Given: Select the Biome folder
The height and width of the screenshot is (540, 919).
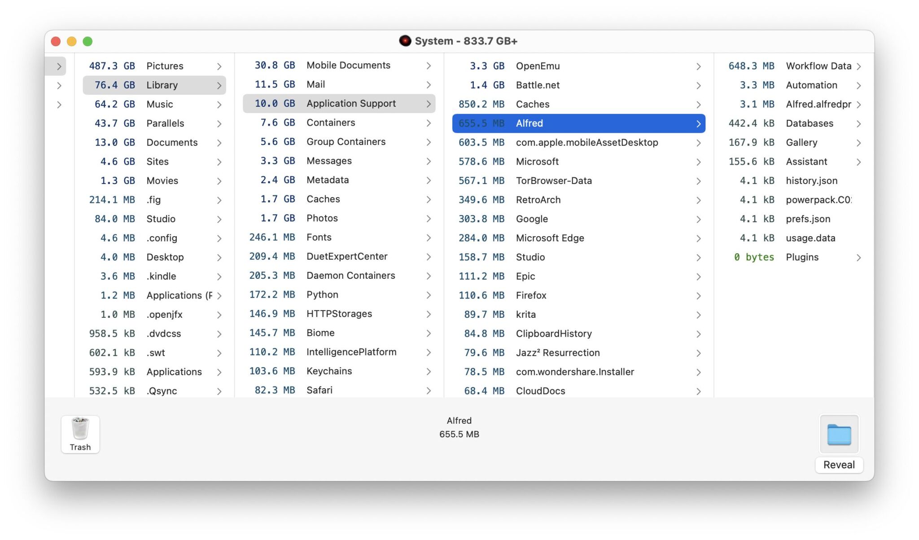Looking at the screenshot, I should [339, 333].
